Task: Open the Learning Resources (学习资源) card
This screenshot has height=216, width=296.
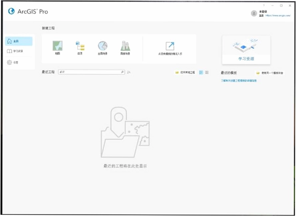Action: tap(246, 50)
